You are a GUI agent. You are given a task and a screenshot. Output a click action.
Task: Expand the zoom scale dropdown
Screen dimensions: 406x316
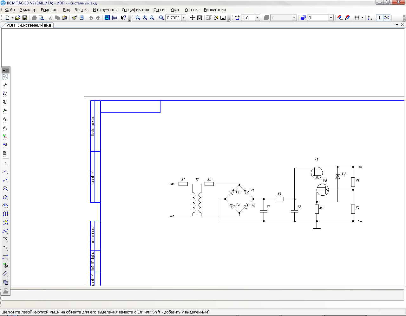click(184, 18)
